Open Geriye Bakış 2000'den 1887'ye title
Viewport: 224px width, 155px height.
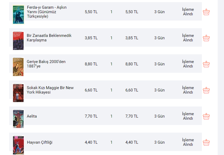tap(46, 64)
